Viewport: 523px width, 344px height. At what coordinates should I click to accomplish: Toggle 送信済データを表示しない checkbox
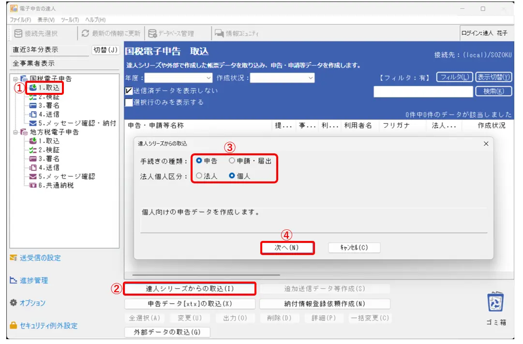point(129,90)
